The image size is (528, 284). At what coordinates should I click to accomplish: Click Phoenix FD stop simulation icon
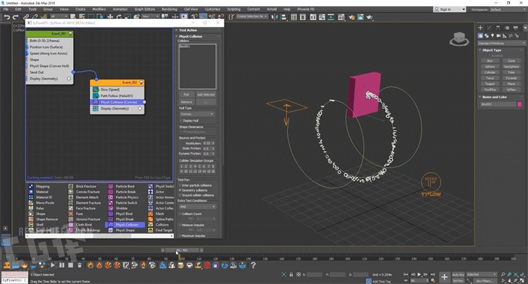tap(70, 265)
